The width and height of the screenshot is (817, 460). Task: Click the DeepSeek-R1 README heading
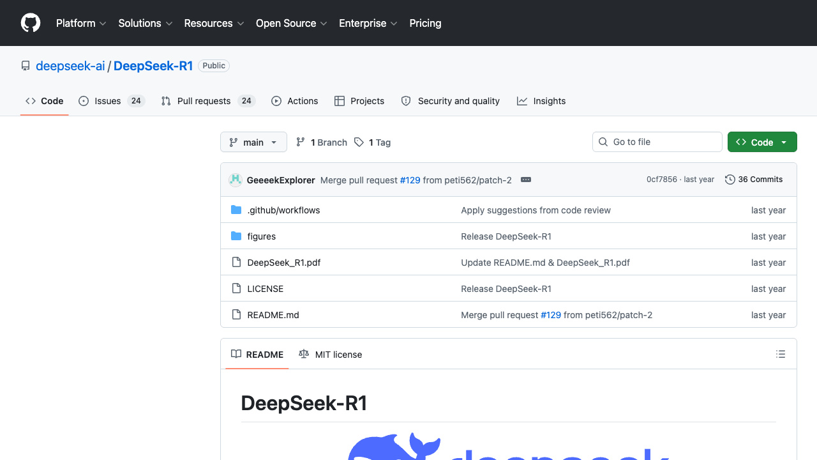pos(304,403)
